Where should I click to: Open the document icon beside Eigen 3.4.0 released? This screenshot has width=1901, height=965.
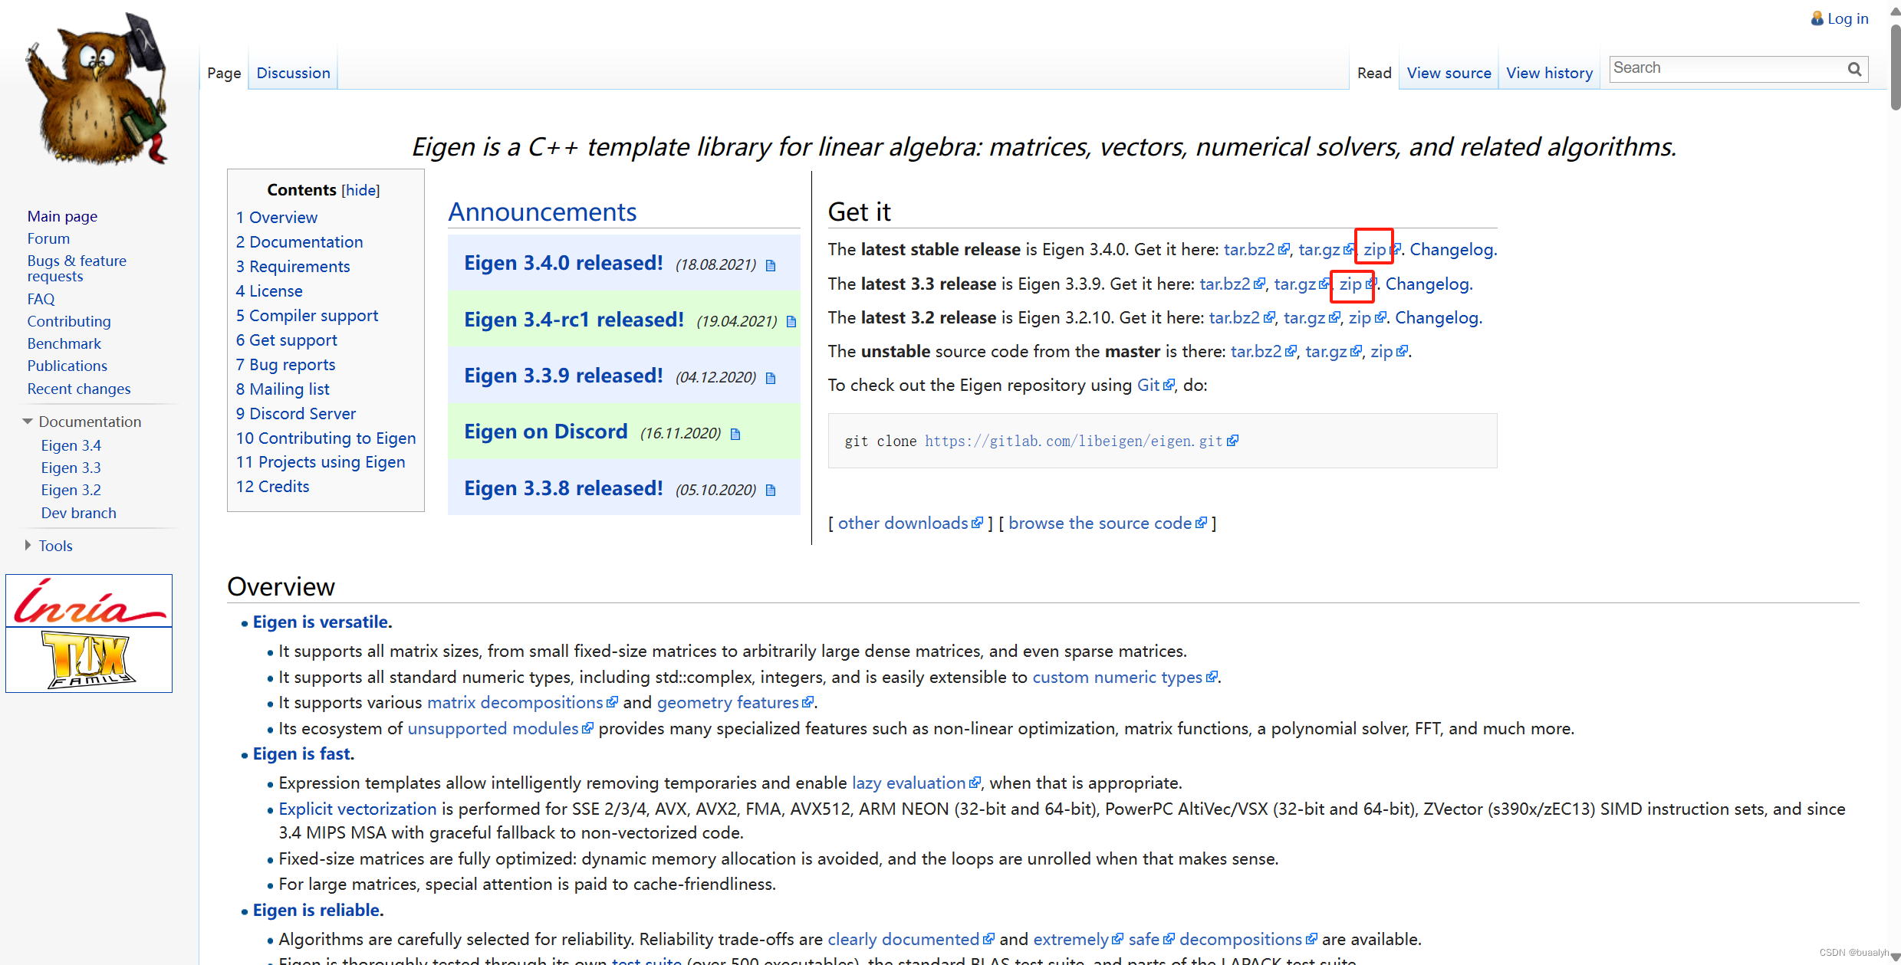point(771,264)
